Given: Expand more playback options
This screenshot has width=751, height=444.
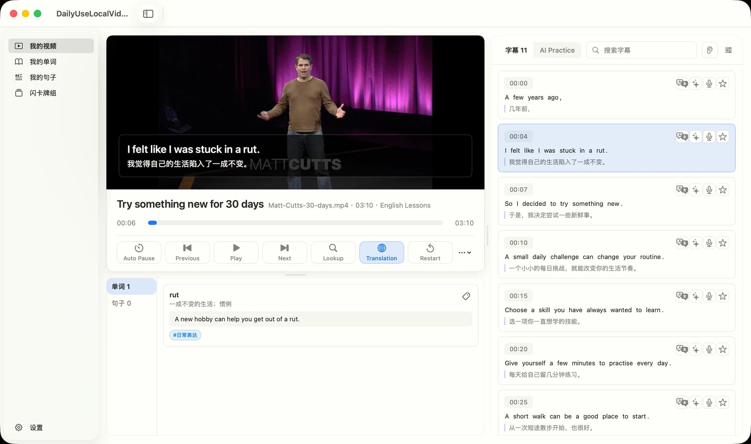Looking at the screenshot, I should (465, 252).
